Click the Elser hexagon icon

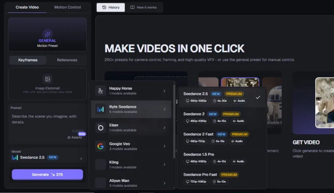[101, 128]
